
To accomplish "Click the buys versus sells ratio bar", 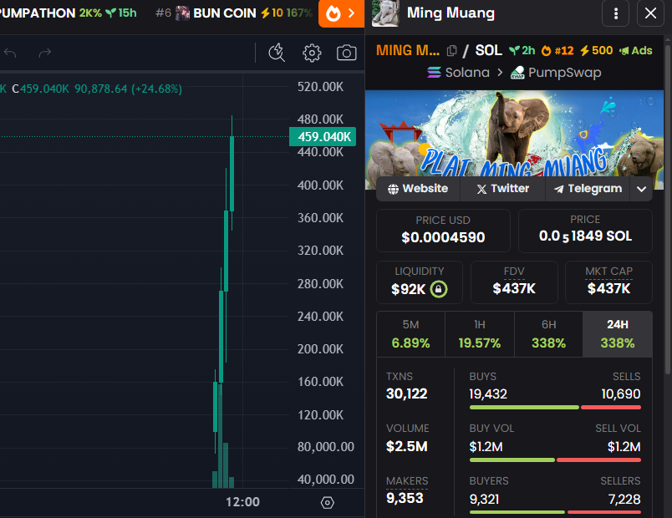I will click(555, 407).
